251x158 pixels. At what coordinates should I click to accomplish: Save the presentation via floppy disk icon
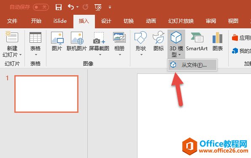point(59,7)
